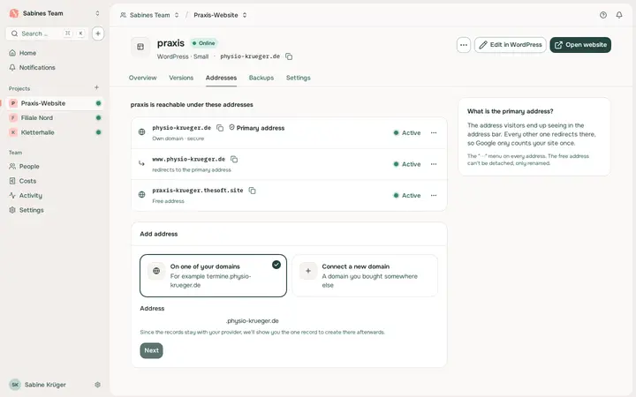Select On one of your domains option

point(214,276)
